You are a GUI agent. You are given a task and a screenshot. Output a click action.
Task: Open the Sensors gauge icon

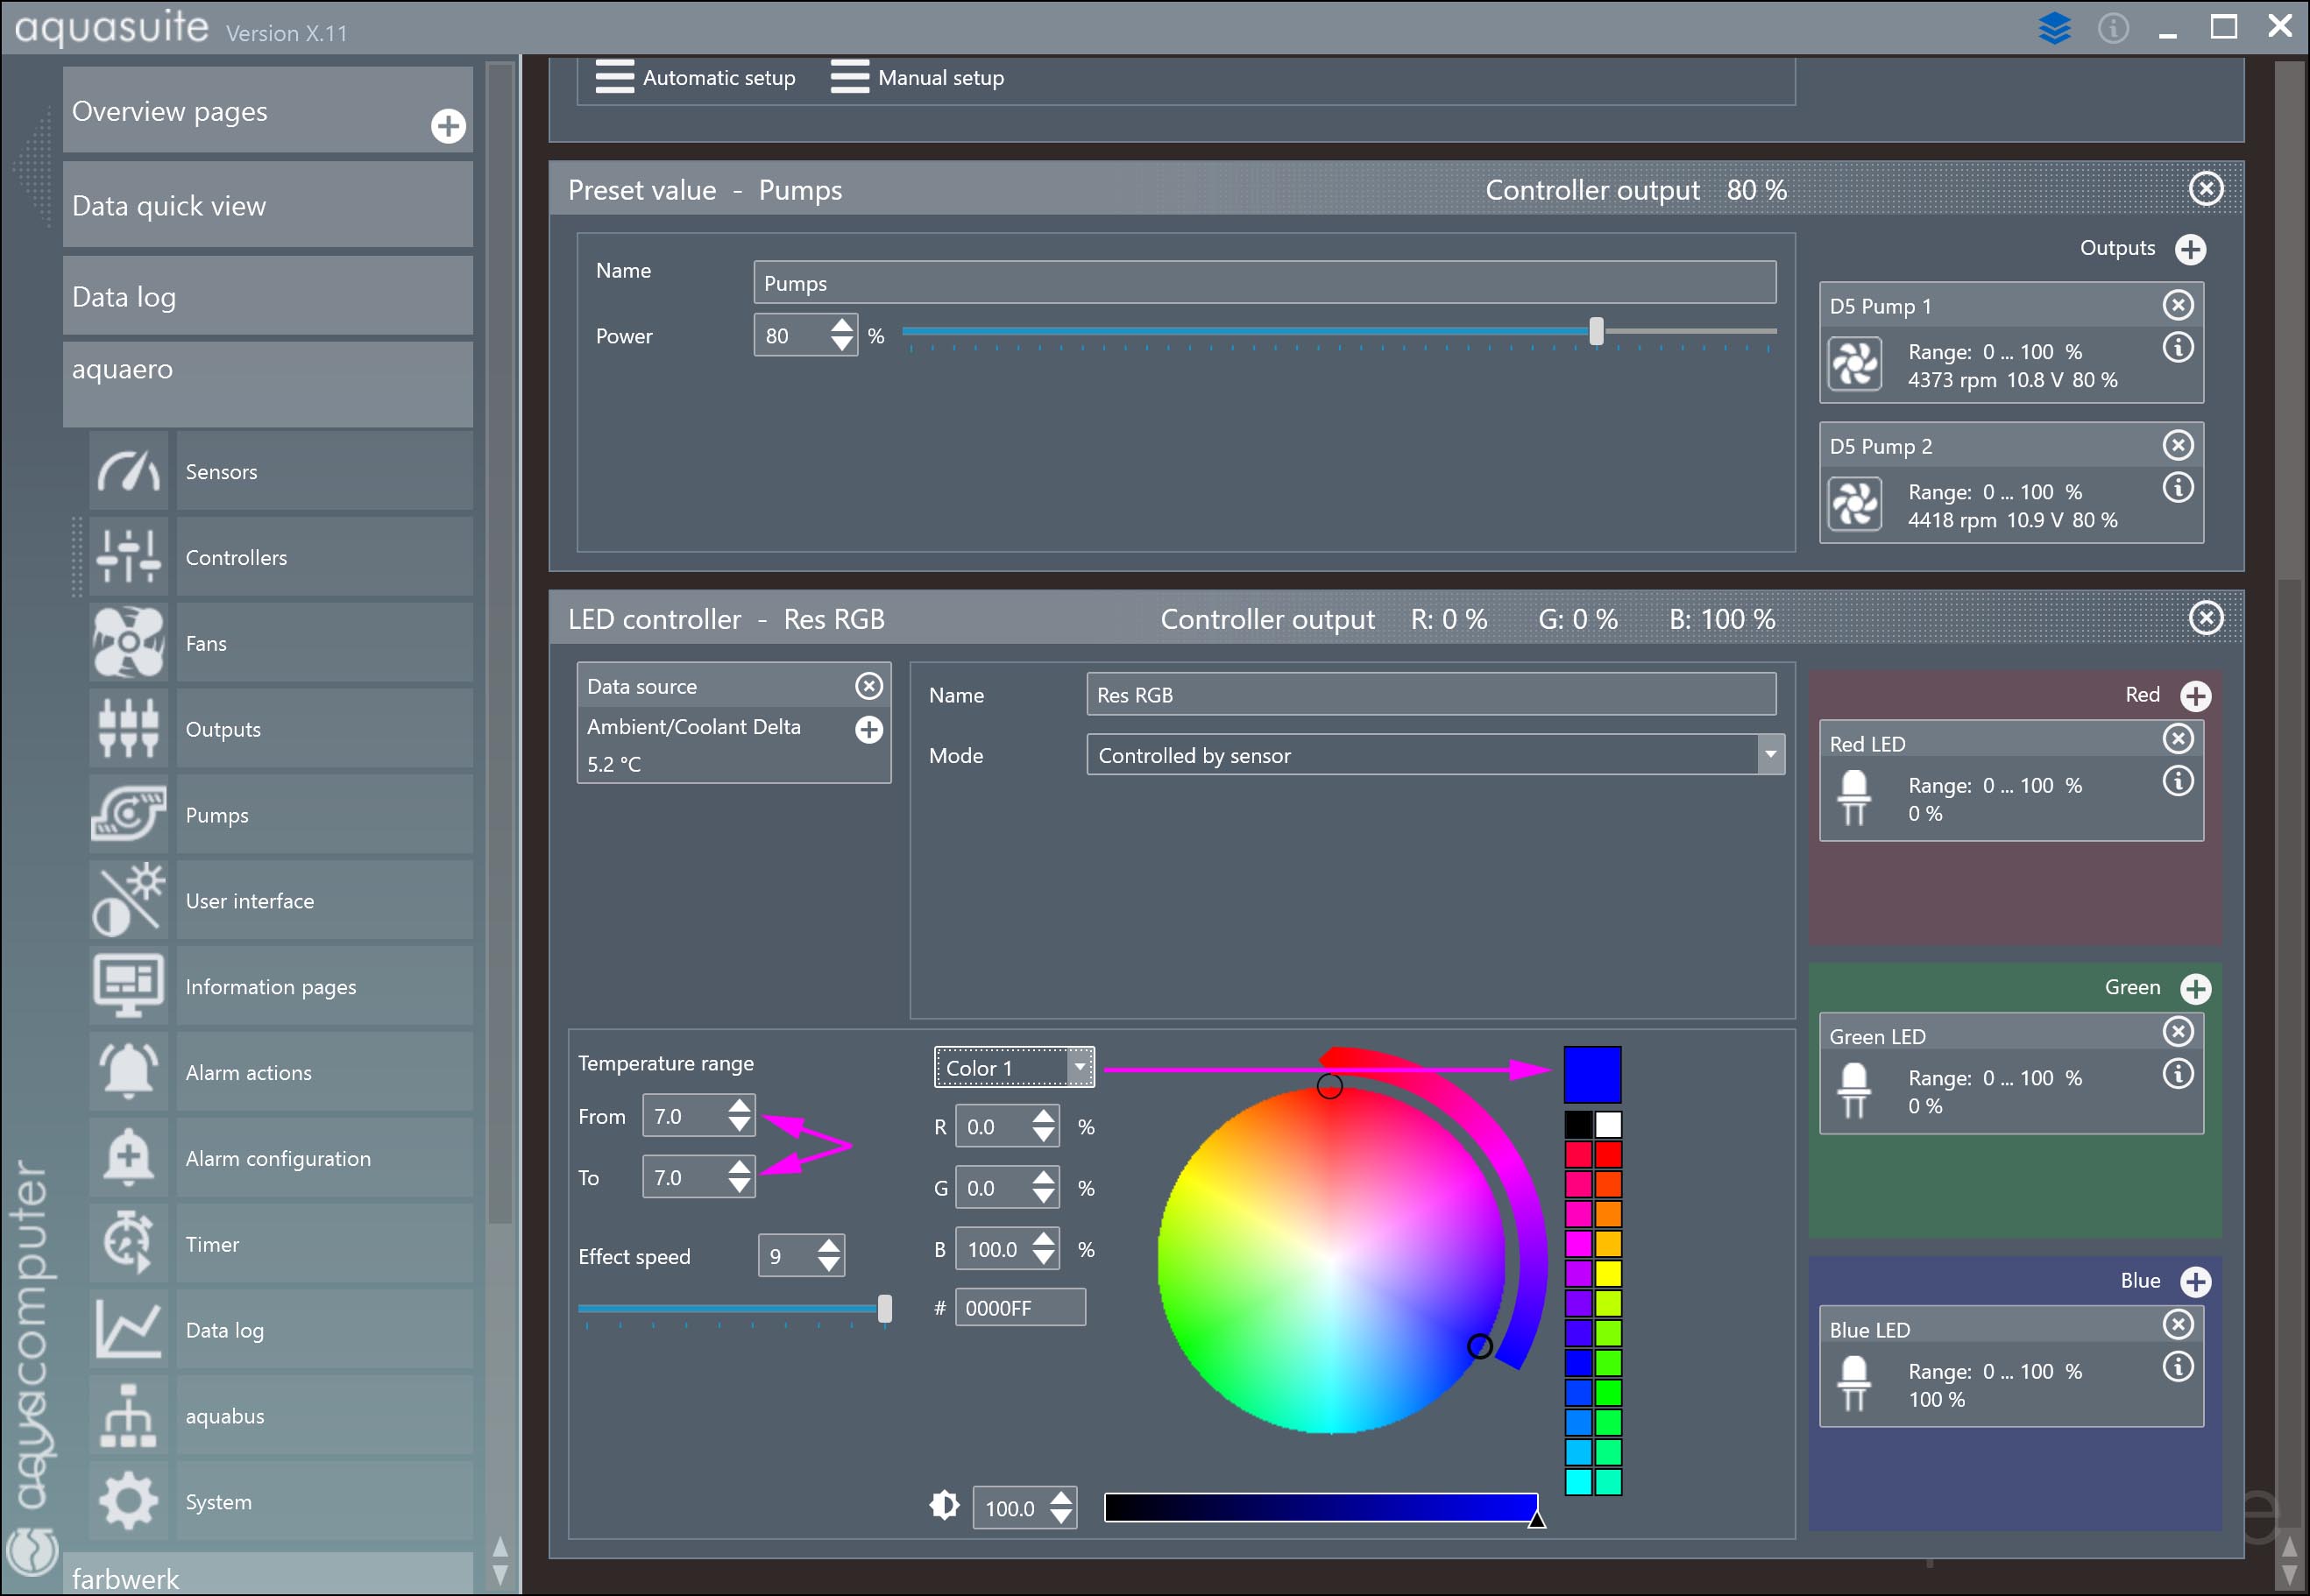(128, 471)
